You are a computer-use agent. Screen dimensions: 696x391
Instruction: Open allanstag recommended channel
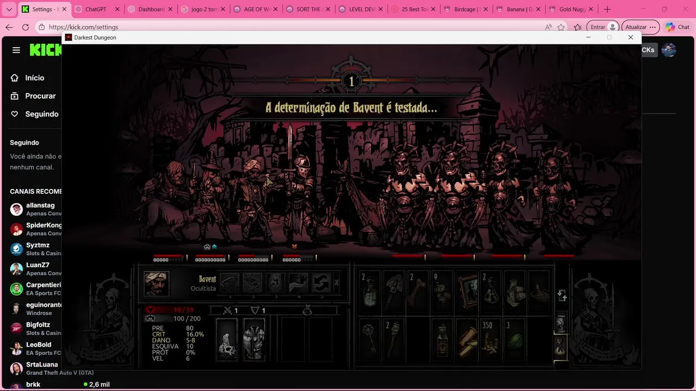(35, 209)
